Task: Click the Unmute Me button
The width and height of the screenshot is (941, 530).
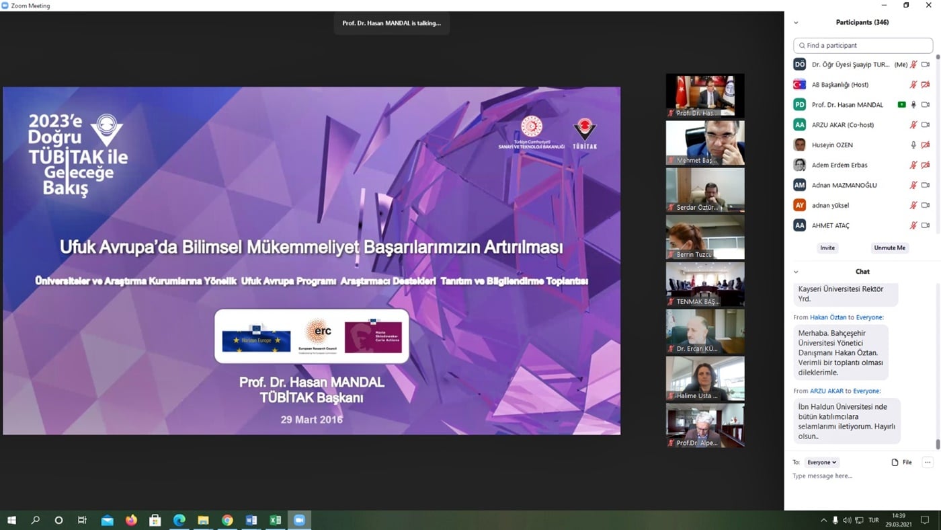Action: (x=889, y=248)
